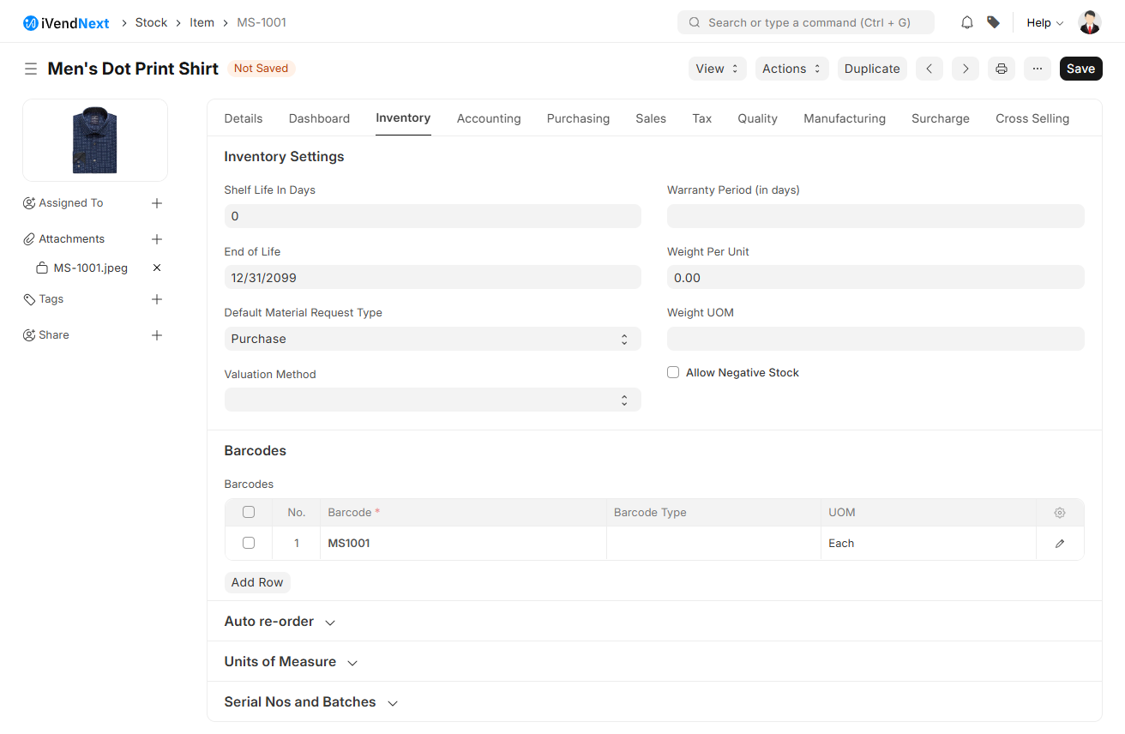Click the Warranty Period field
Viewport: 1125px width, 734px height.
click(x=875, y=216)
